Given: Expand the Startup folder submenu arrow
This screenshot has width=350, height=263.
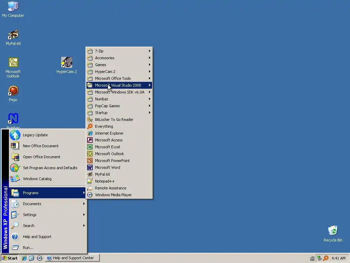Looking at the screenshot, I should point(150,112).
